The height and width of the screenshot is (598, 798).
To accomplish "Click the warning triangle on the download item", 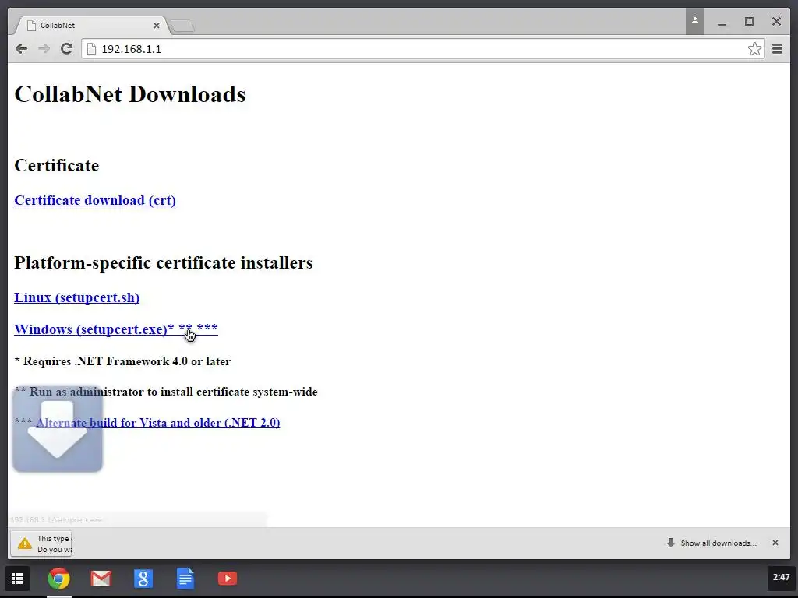I will (24, 544).
